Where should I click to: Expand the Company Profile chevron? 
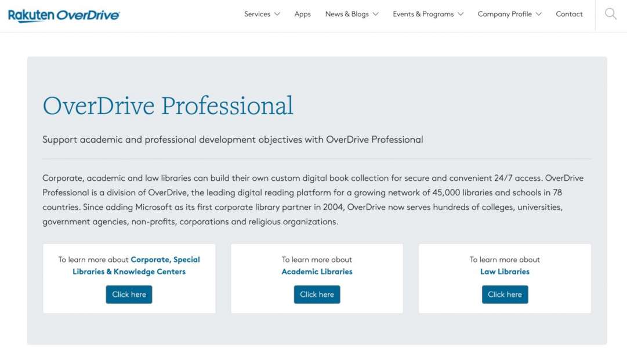(539, 14)
